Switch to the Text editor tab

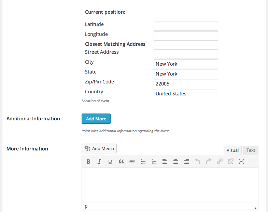tap(251, 150)
